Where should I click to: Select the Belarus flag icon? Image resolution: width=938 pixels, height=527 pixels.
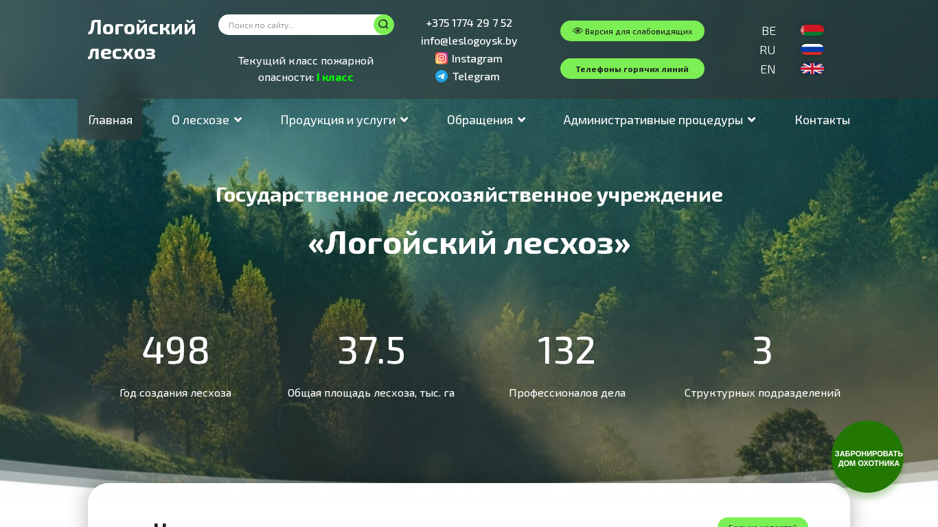click(812, 30)
